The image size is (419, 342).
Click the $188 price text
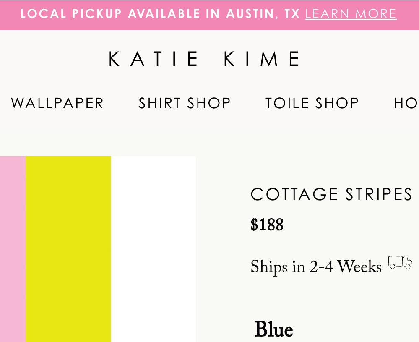[x=267, y=225]
